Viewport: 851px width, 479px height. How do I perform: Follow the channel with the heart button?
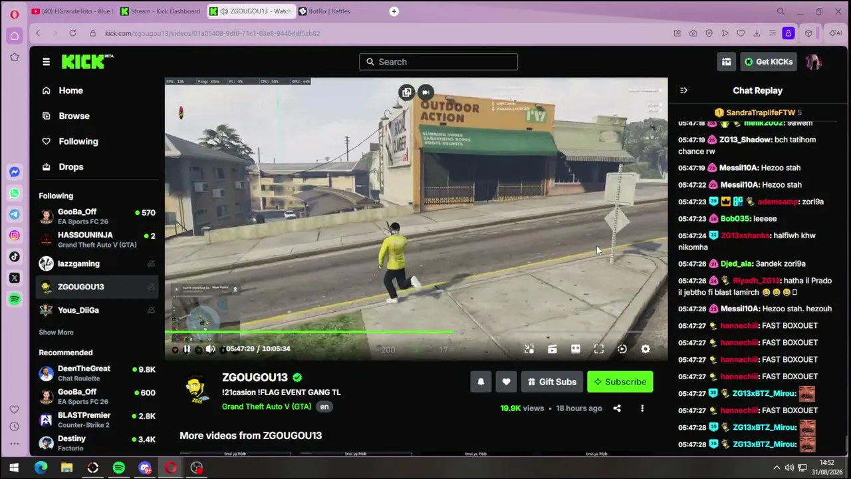[506, 382]
